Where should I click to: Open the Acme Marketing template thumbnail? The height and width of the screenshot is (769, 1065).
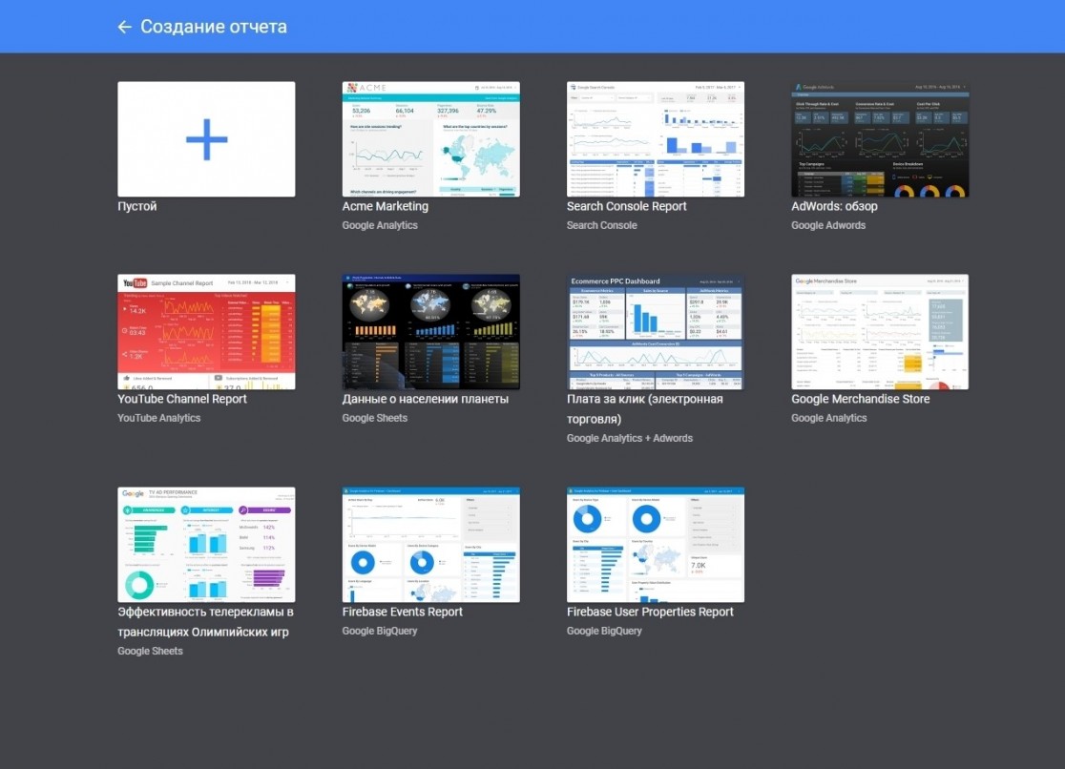tap(430, 139)
